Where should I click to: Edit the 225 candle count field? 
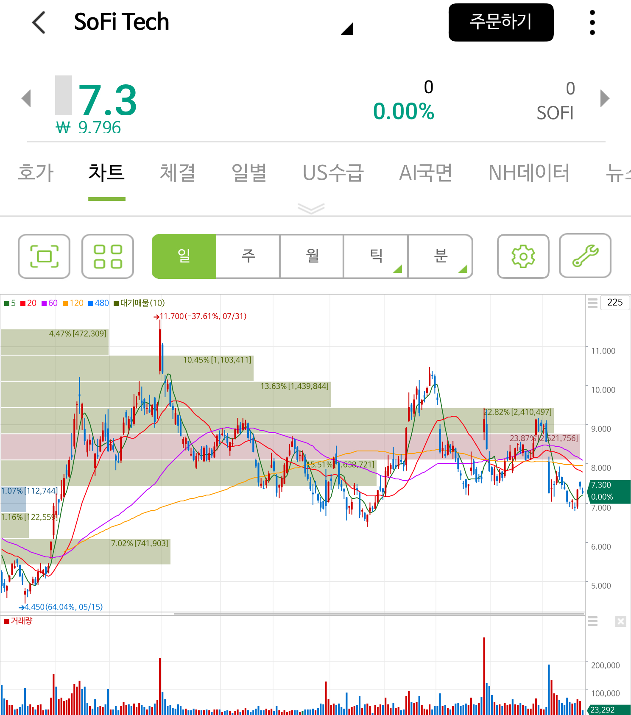click(x=615, y=302)
